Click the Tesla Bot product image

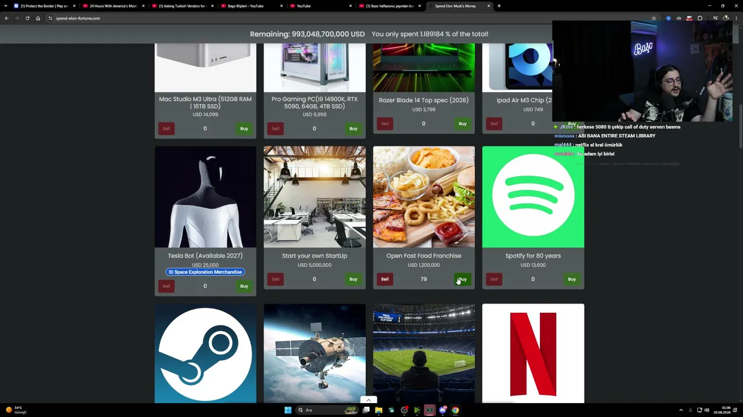205,197
